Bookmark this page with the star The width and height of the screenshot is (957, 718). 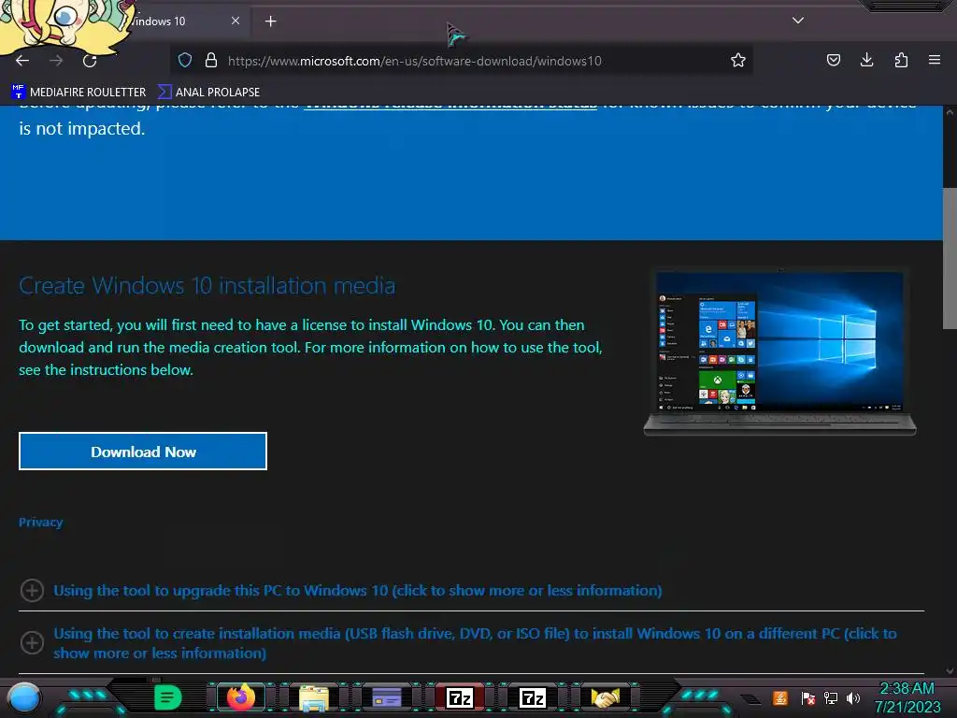tap(738, 61)
